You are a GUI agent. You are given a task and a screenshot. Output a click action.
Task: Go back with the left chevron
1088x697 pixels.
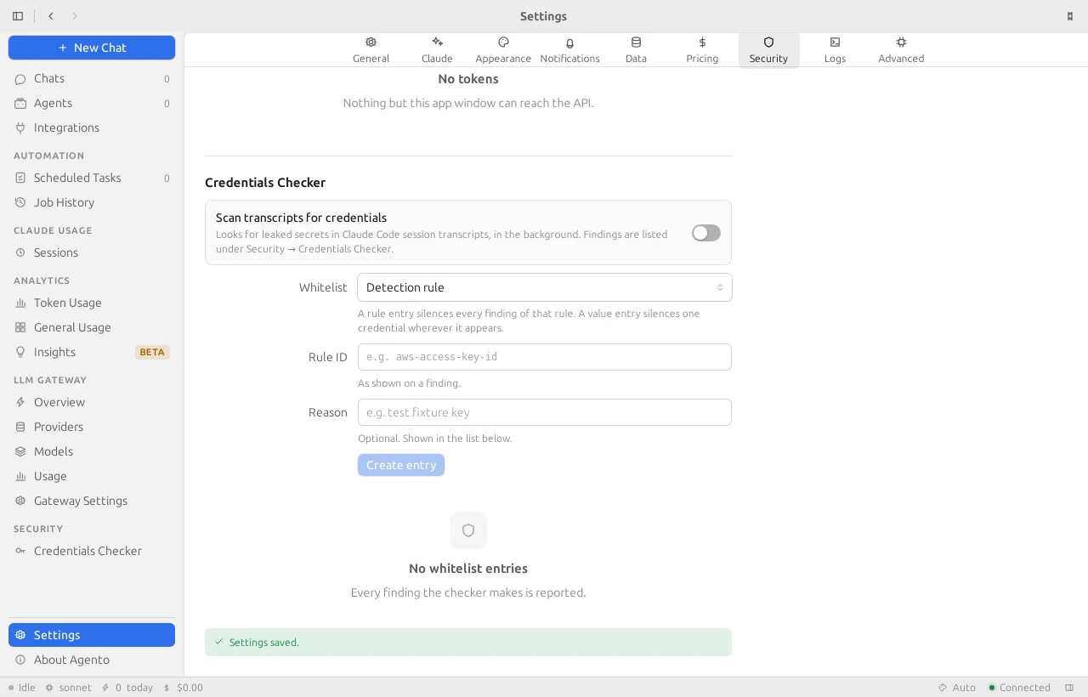(x=51, y=16)
